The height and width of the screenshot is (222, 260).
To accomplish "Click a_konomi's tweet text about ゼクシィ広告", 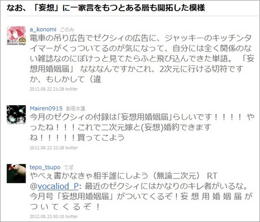I will 142,58.
